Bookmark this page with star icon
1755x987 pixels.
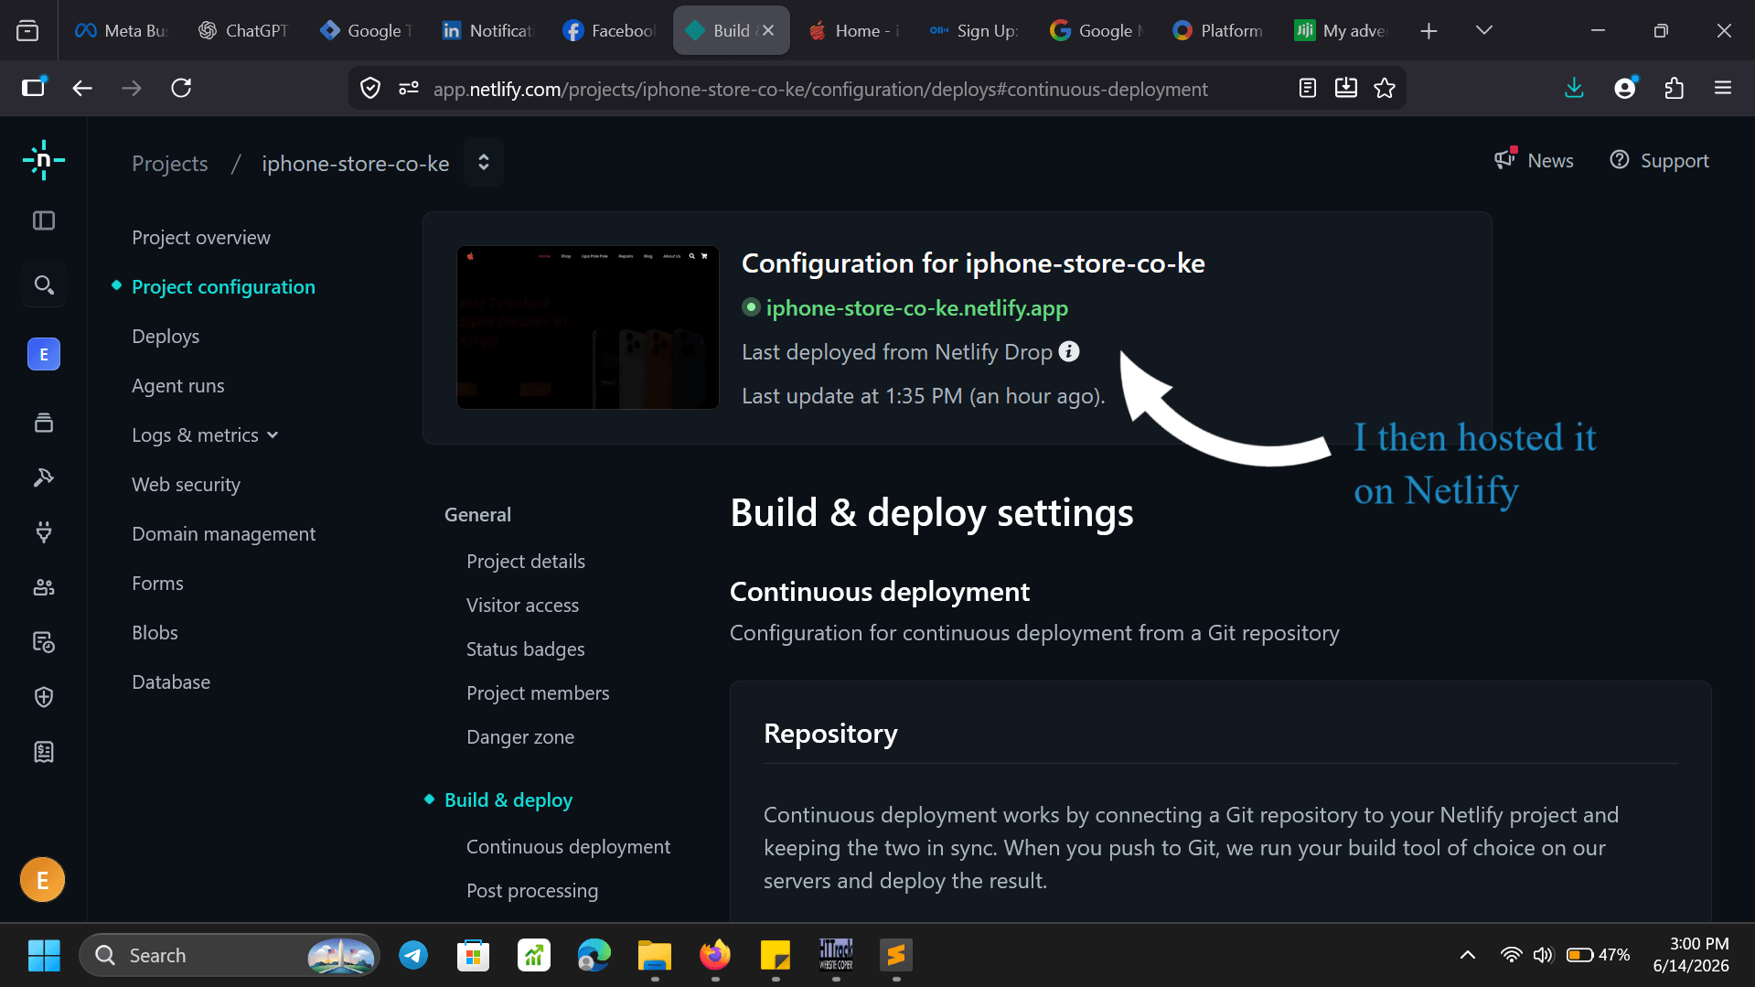point(1385,88)
